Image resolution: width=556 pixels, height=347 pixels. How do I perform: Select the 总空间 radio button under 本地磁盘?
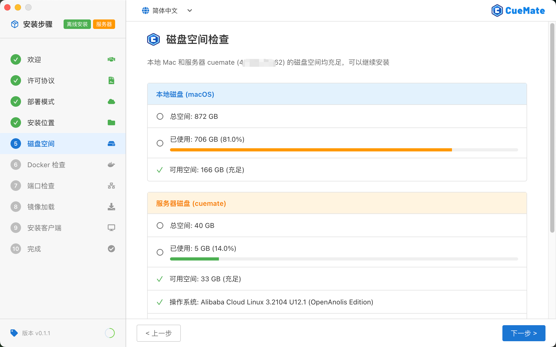click(160, 116)
